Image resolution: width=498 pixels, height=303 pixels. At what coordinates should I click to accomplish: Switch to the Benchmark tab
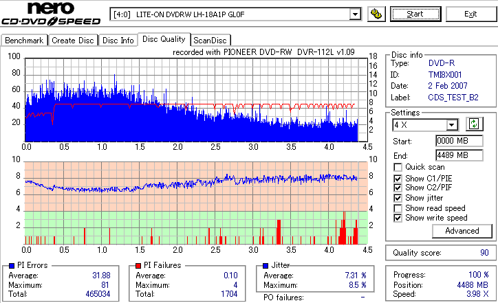click(24, 41)
